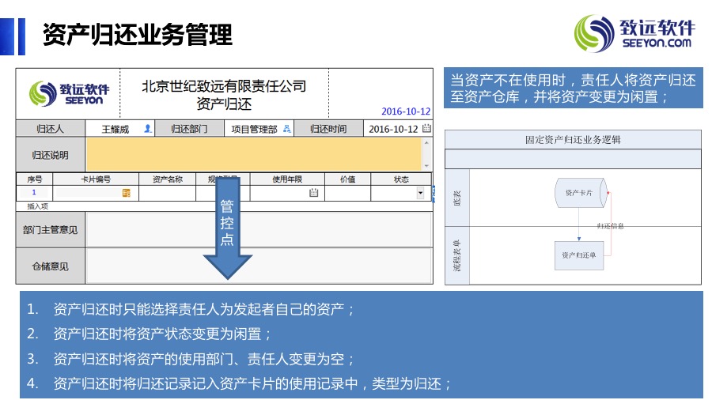Image resolution: width=712 pixels, height=400 pixels.
Task: Click the 致远软件 SEEYON logo inside the form
Action: tap(69, 93)
